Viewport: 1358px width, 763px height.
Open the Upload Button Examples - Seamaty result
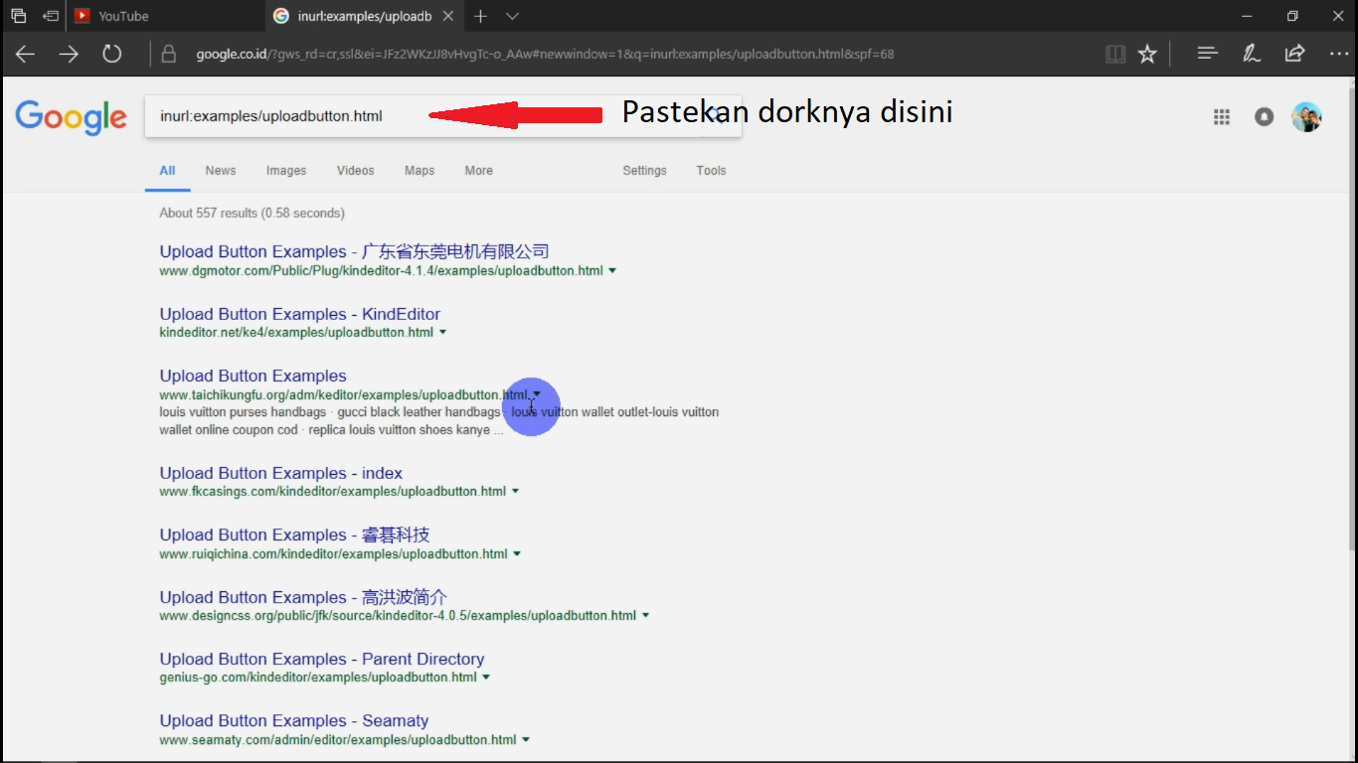(293, 720)
